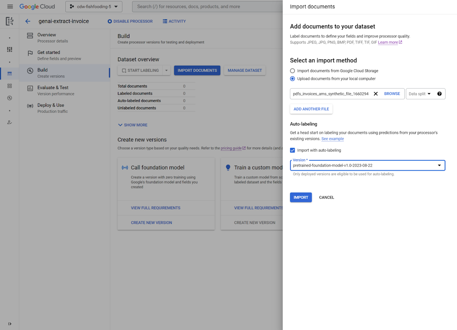Open the Start Labeling dropdown arrow
This screenshot has width=457, height=330.
(166, 70)
